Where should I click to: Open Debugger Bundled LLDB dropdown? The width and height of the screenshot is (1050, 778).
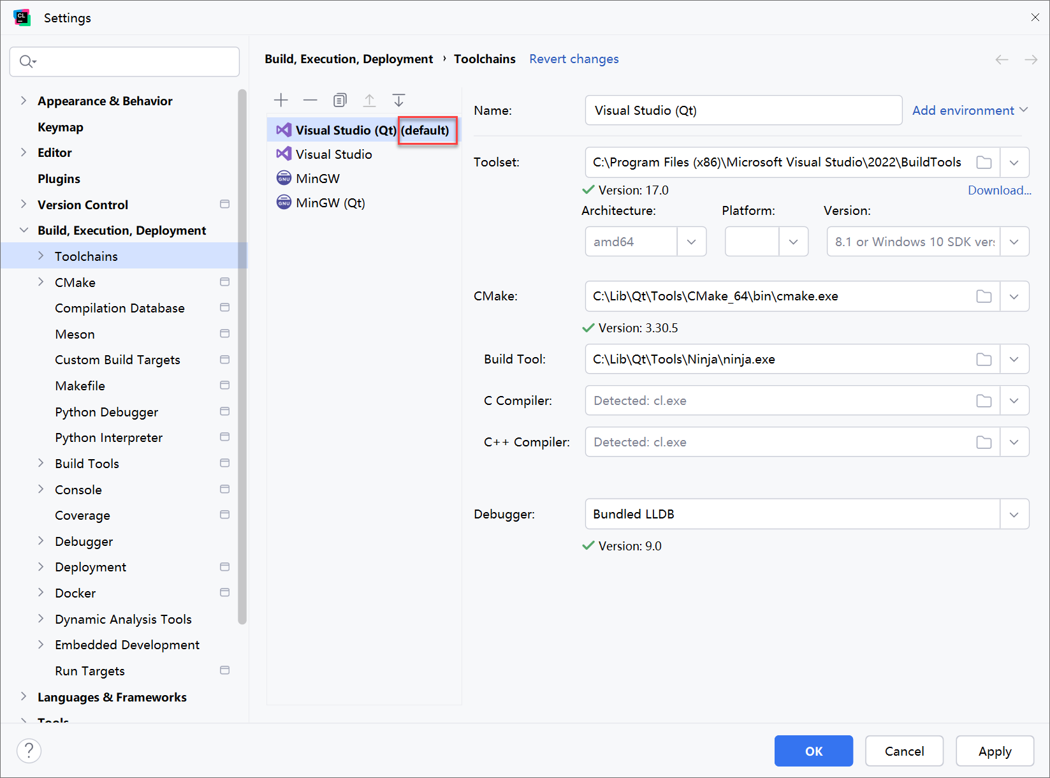click(1014, 514)
